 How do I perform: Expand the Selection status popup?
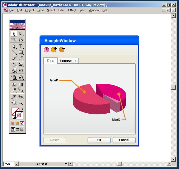[66, 164]
